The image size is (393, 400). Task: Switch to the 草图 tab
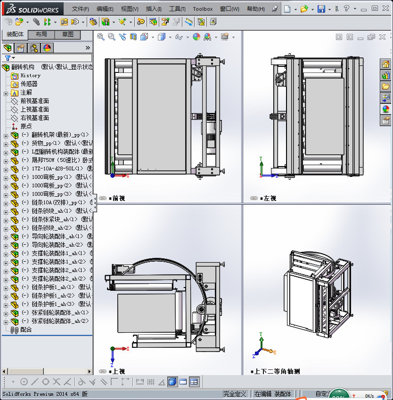[x=67, y=34]
